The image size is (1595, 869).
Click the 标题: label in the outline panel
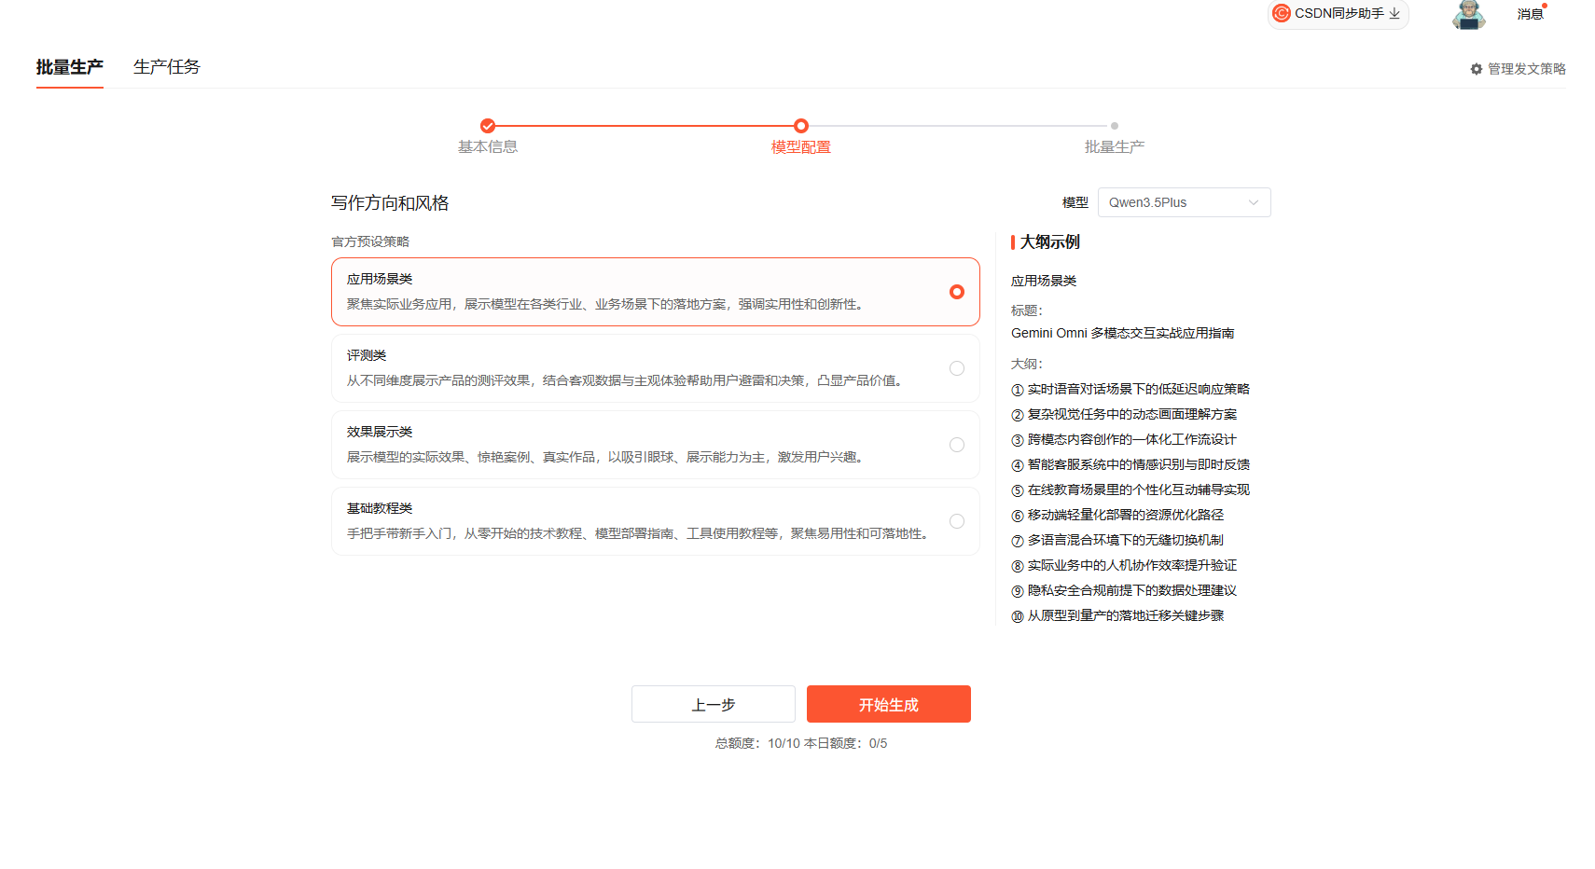[x=1027, y=310]
